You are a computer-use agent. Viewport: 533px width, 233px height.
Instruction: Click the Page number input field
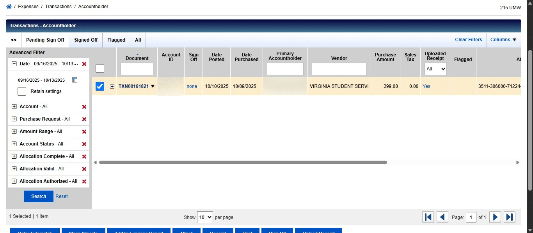tap(471, 217)
